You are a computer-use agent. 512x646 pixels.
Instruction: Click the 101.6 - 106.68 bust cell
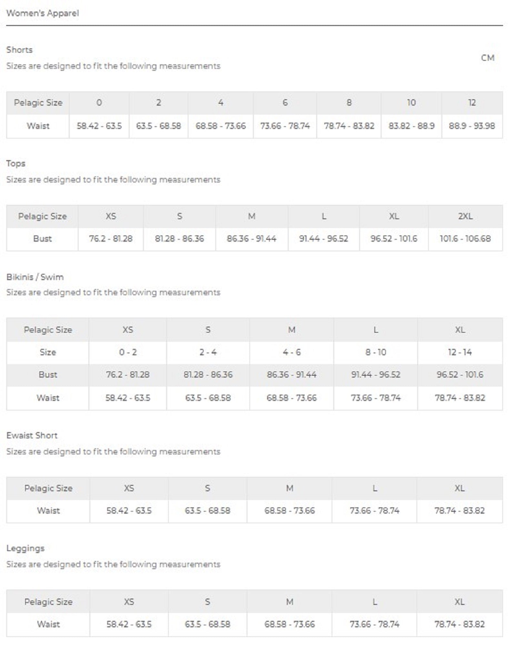[x=465, y=239]
